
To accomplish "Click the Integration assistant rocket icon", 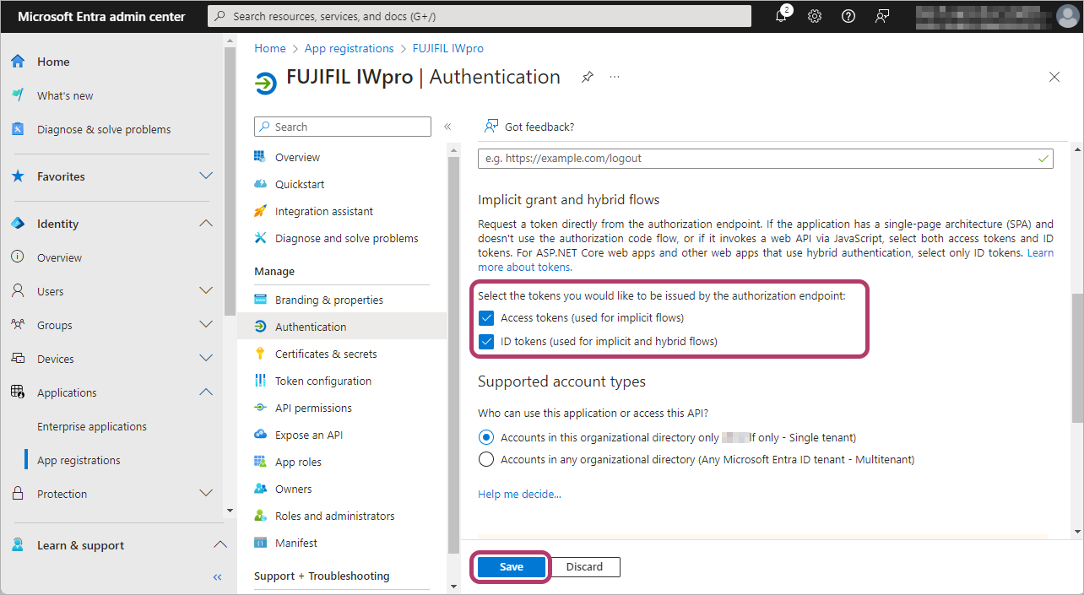I will pyautogui.click(x=260, y=211).
